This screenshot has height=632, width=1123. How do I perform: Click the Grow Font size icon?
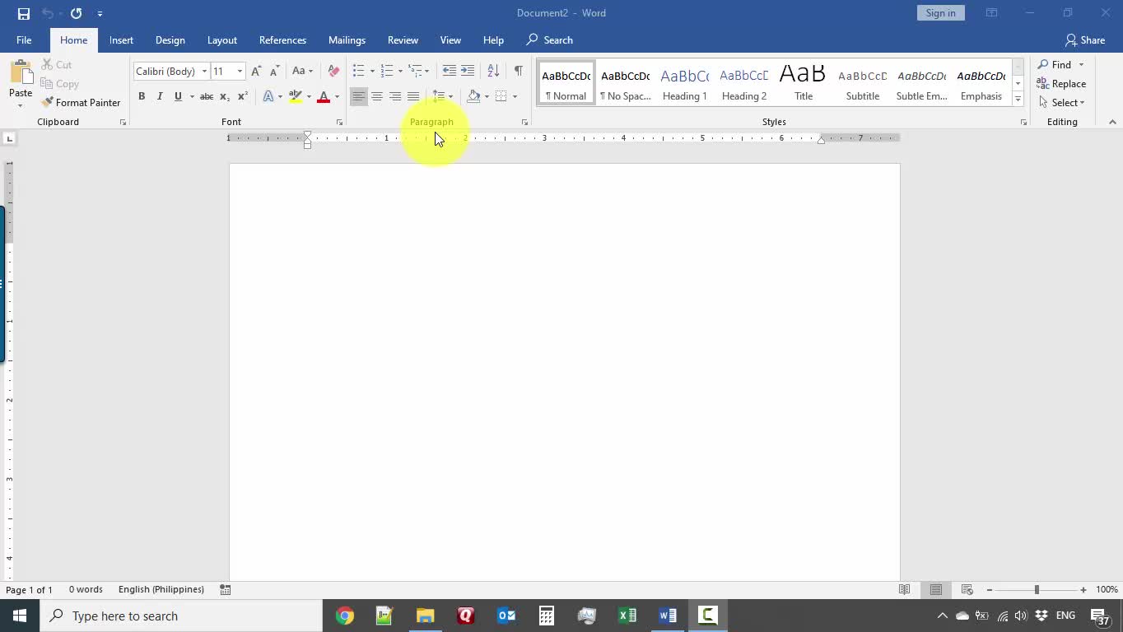point(256,72)
